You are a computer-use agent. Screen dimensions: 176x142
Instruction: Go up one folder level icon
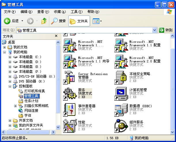pyautogui.click(x=44, y=21)
